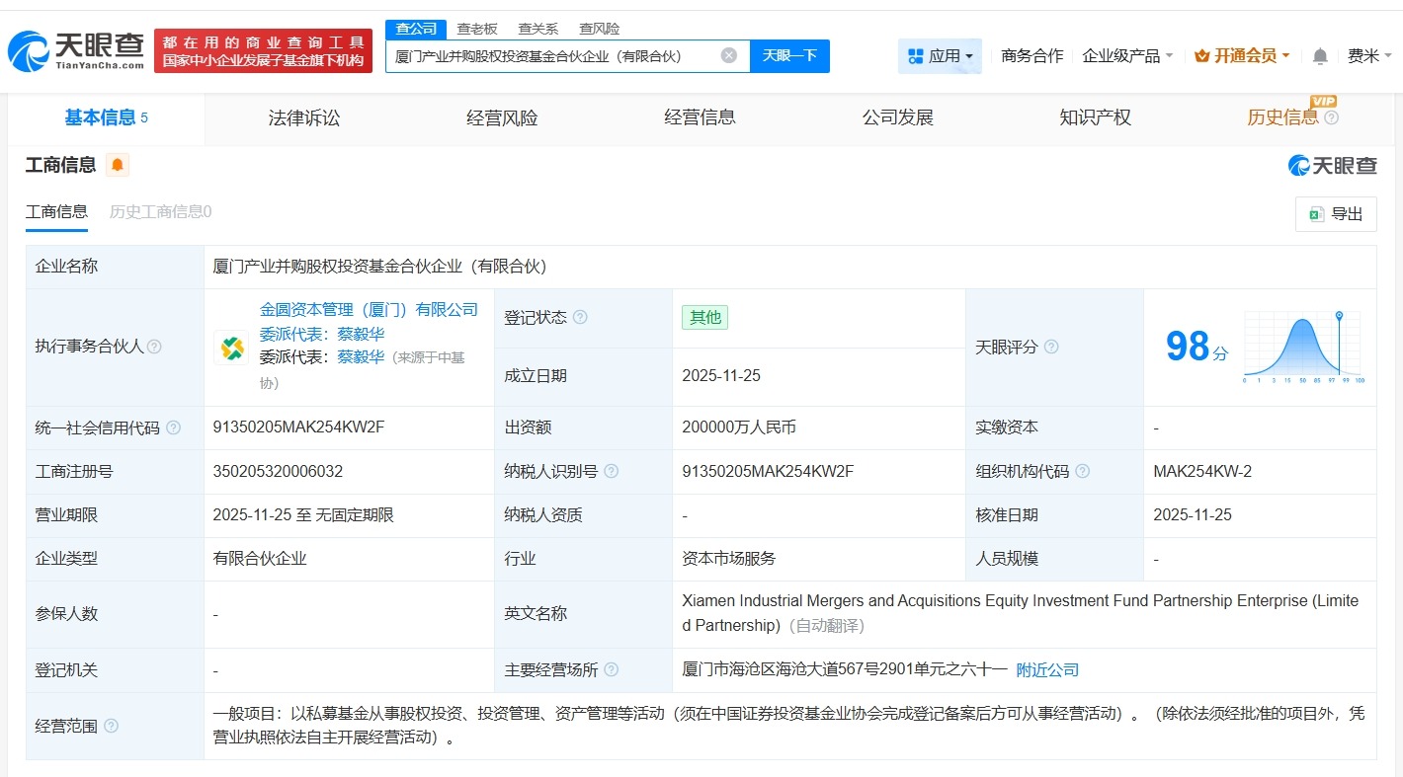This screenshot has height=777, width=1403.
Task: Click the grid icon next to 应用
Action: [917, 56]
